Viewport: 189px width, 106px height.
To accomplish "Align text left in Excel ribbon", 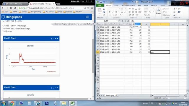I will click(x=130, y=12).
